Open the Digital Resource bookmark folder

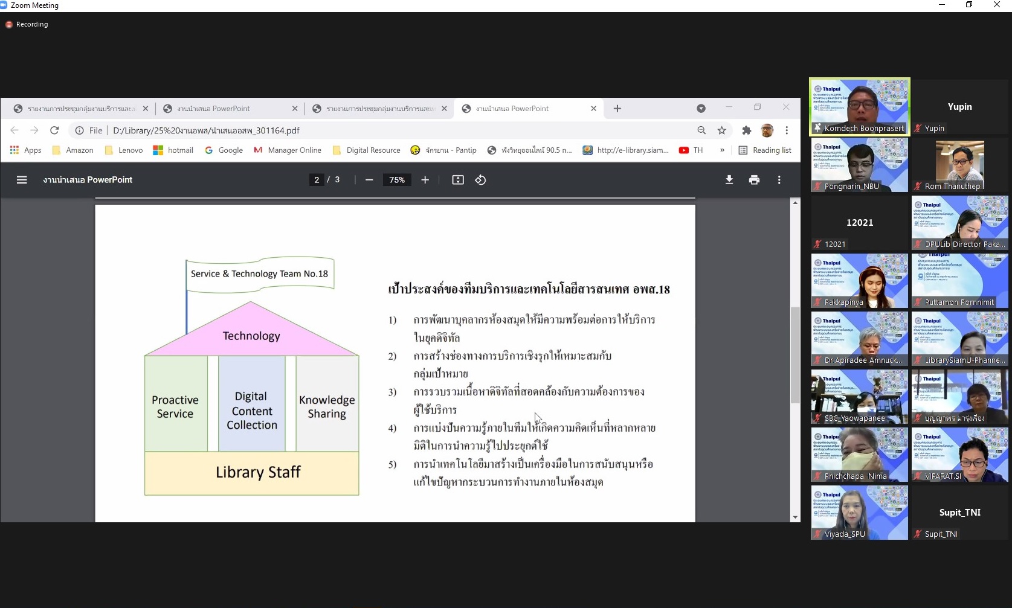(x=366, y=150)
